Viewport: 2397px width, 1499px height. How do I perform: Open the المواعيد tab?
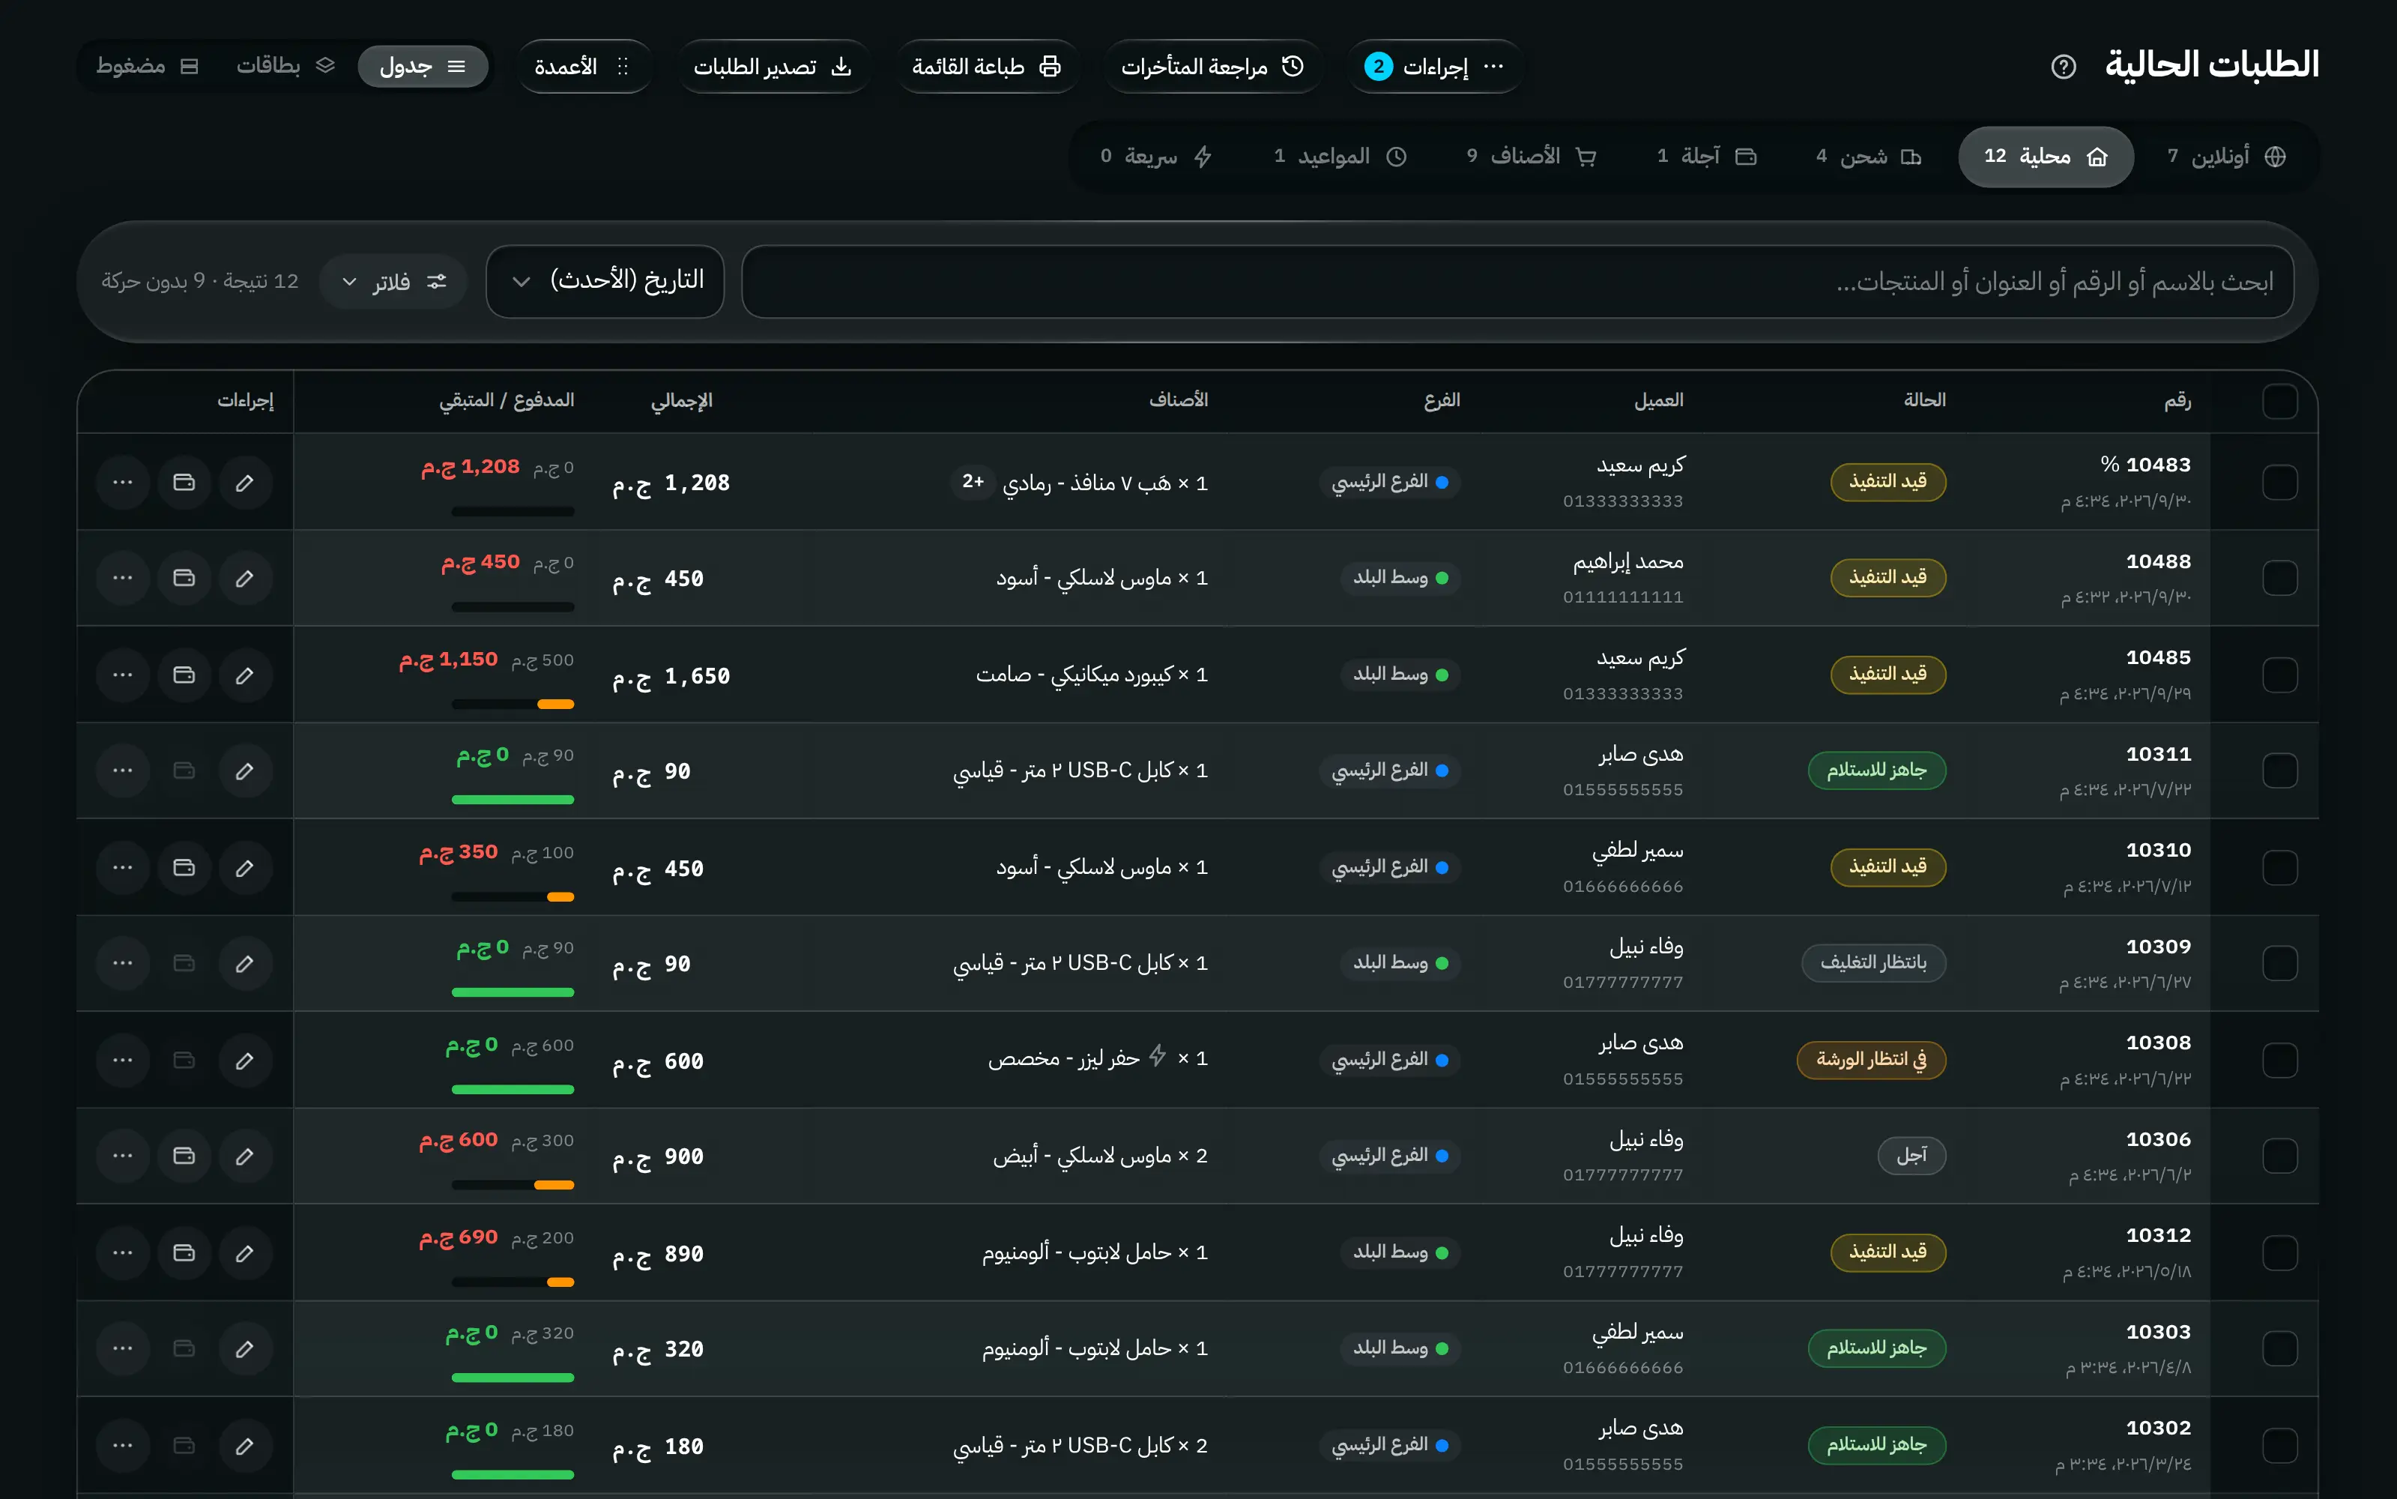(1340, 157)
